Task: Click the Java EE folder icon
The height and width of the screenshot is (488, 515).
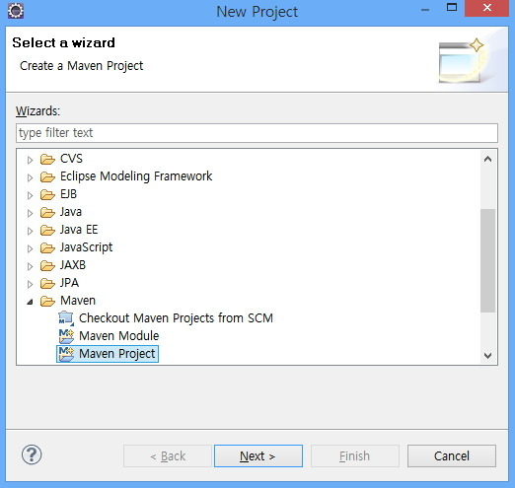Action: click(x=47, y=231)
